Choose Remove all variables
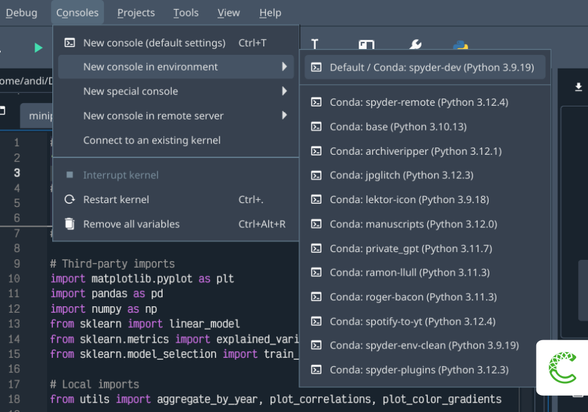This screenshot has width=588, height=412. (x=176, y=224)
